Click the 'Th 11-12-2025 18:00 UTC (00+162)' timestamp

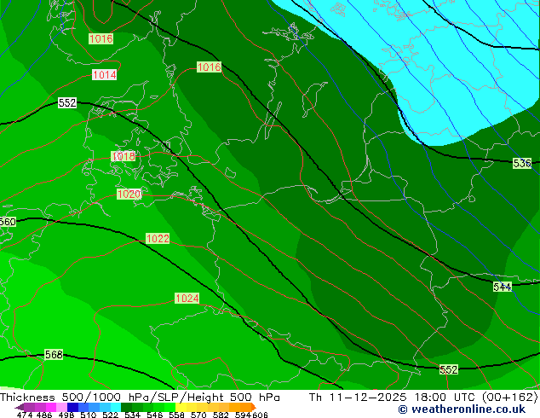[423, 397]
